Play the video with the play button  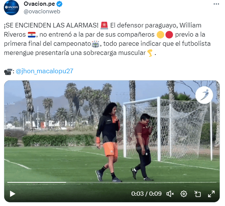[13, 194]
